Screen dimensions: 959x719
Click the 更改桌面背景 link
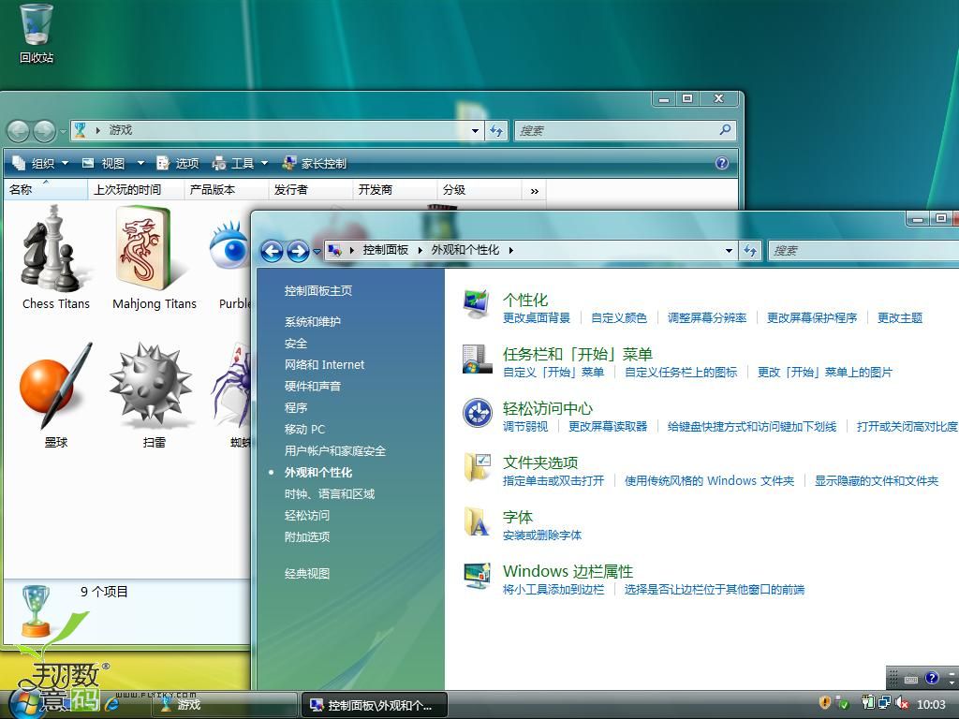(537, 318)
